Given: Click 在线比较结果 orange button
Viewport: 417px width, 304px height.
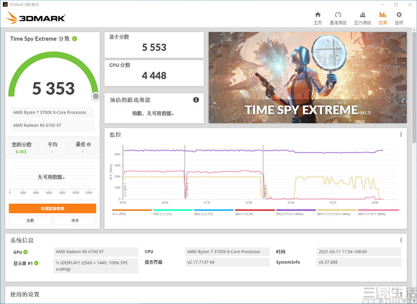Looking at the screenshot, I should (52, 209).
